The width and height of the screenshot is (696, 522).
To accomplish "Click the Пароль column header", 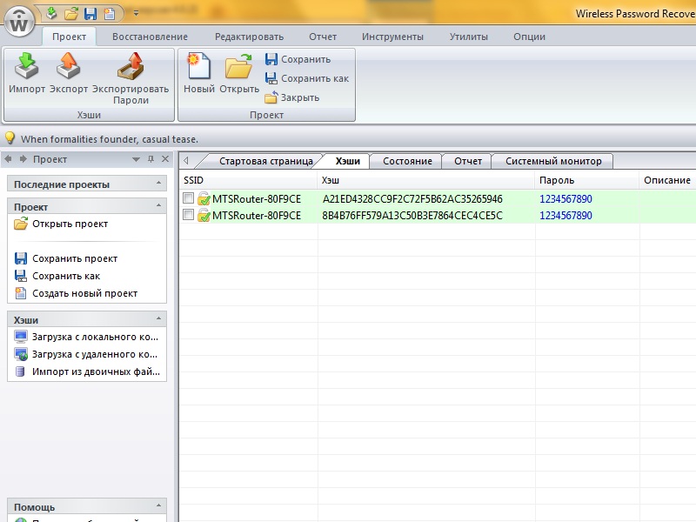I will pos(556,180).
